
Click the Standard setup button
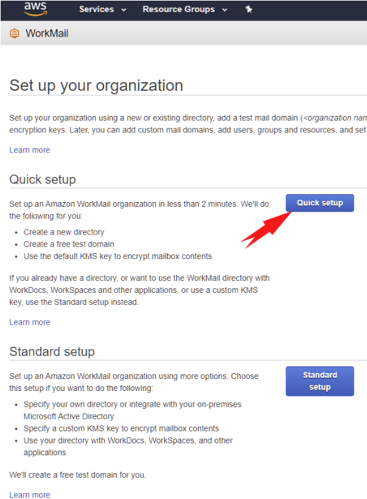[x=319, y=381]
